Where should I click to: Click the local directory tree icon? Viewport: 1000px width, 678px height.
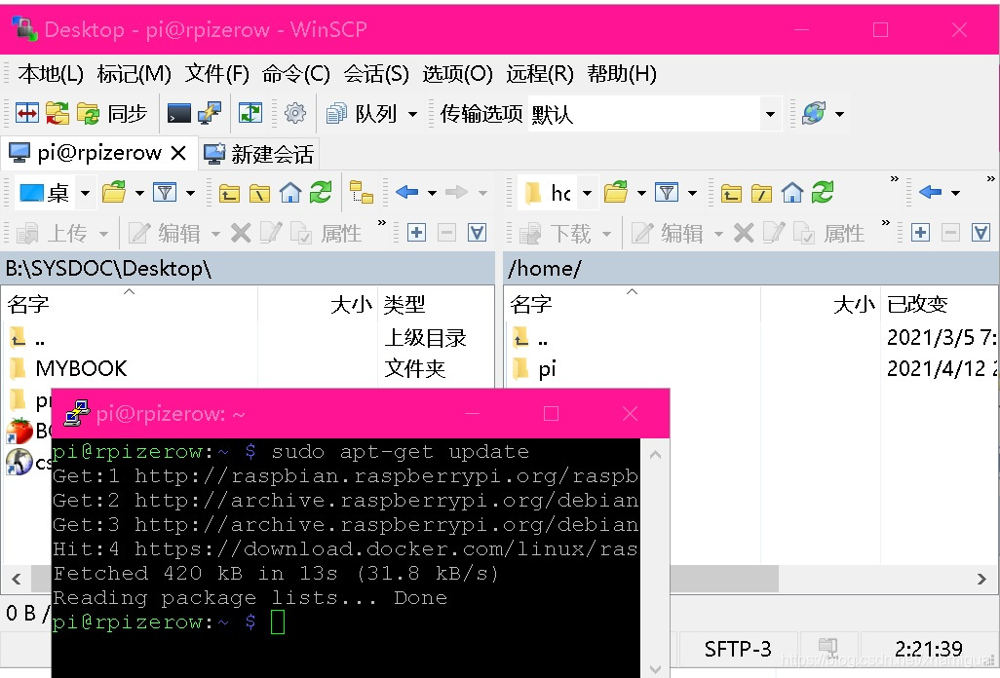(362, 192)
